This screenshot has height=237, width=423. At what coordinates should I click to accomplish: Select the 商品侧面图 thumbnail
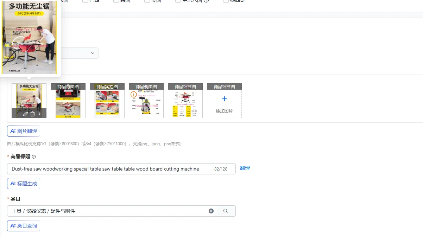[x=146, y=101]
